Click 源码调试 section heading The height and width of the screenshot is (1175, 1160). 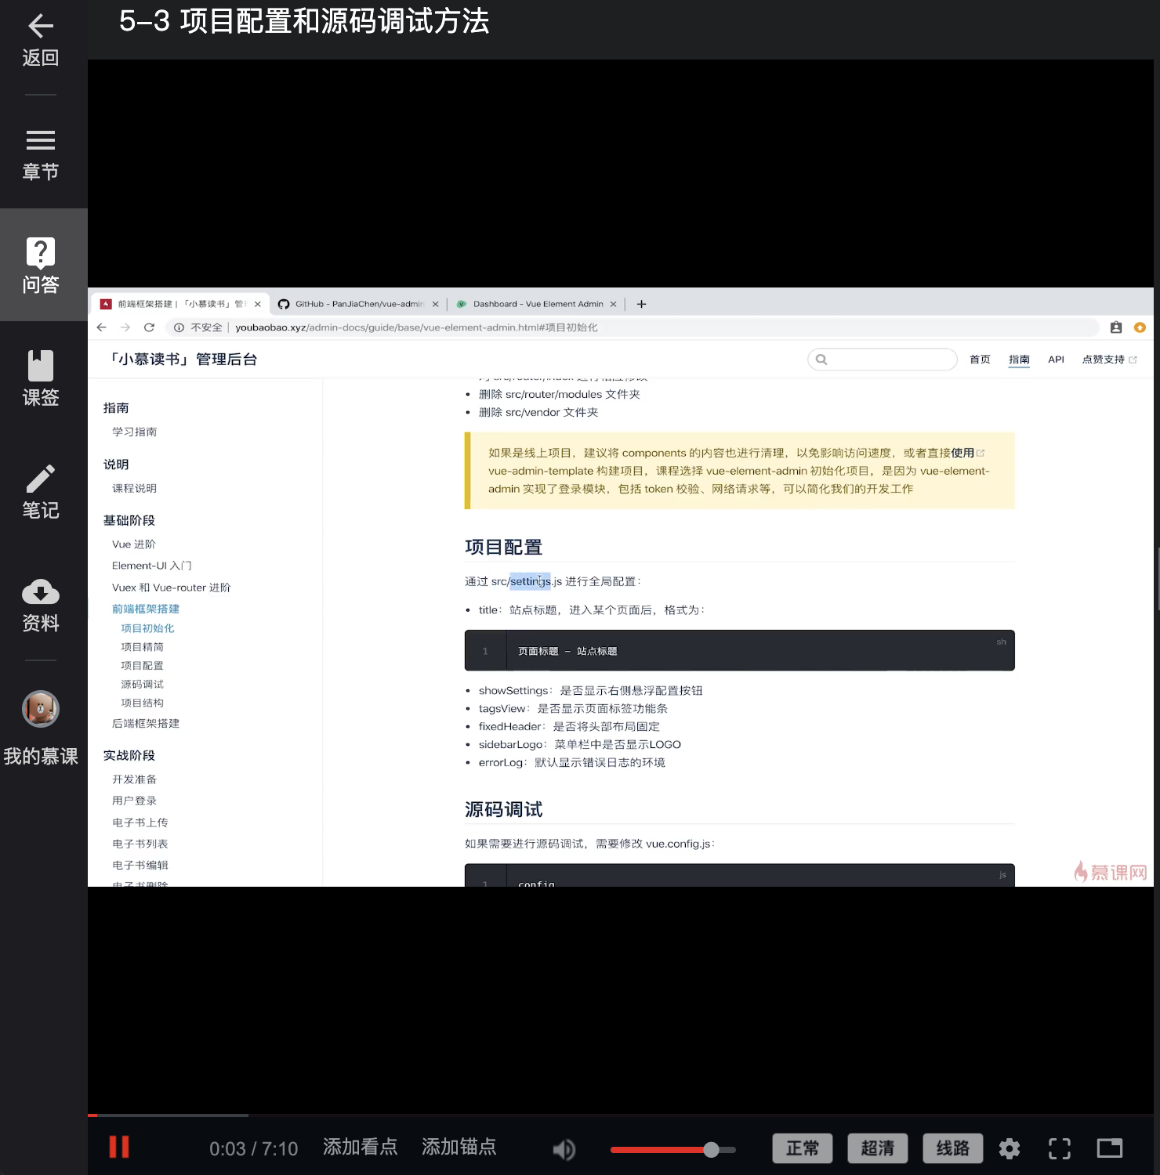click(503, 809)
